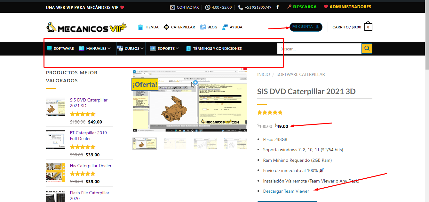Click the sidebar SIS DVD Caterpillar thumbnail
429x202 pixels.
(x=56, y=107)
